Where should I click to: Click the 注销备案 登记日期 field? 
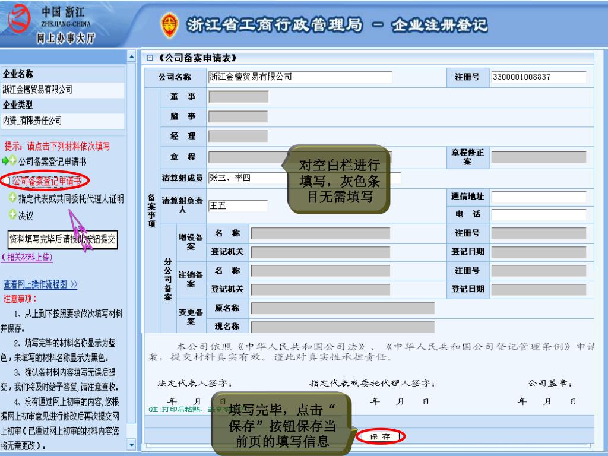[x=539, y=290]
